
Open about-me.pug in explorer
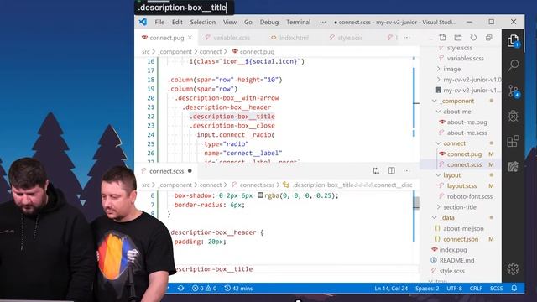[x=467, y=122]
